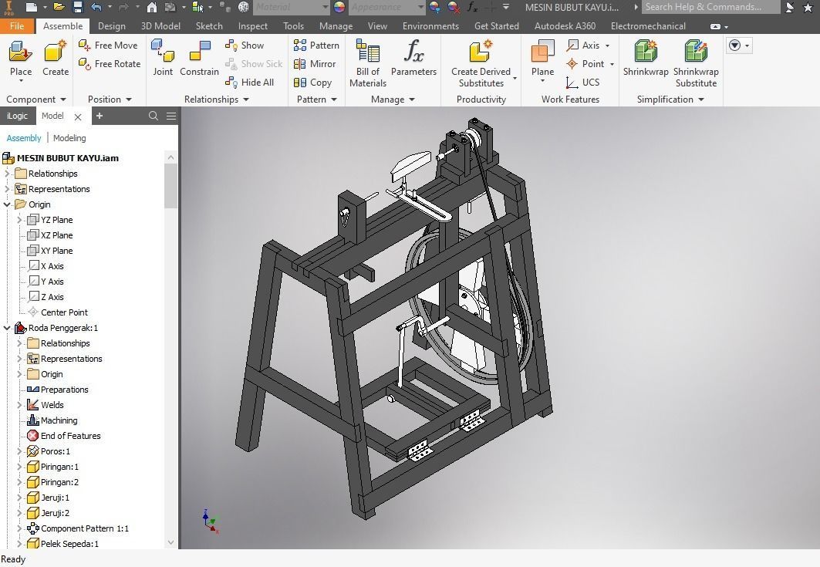Collapse the Roda Penggerak:1 node

point(7,328)
